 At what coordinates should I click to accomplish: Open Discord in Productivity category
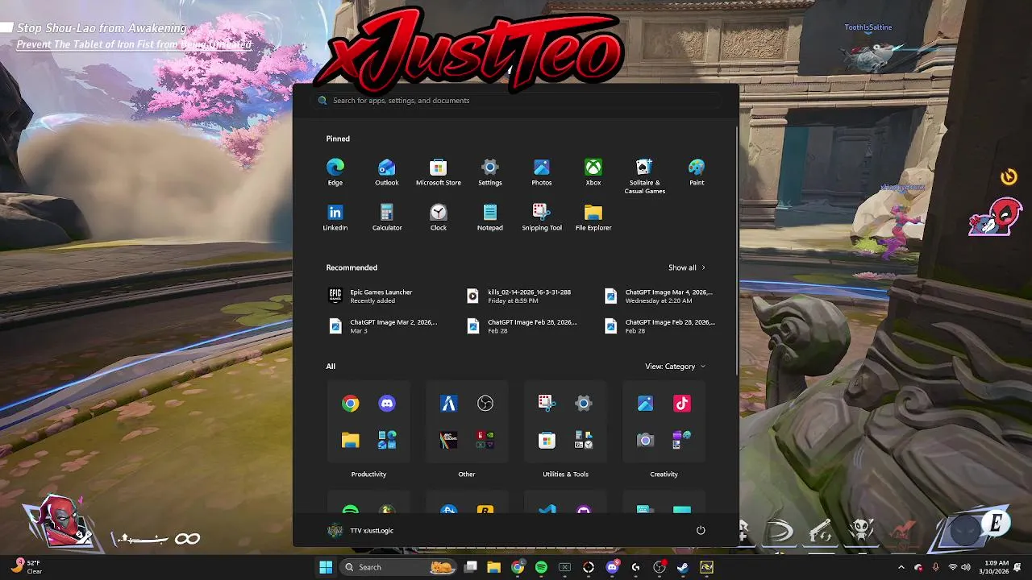(x=387, y=404)
